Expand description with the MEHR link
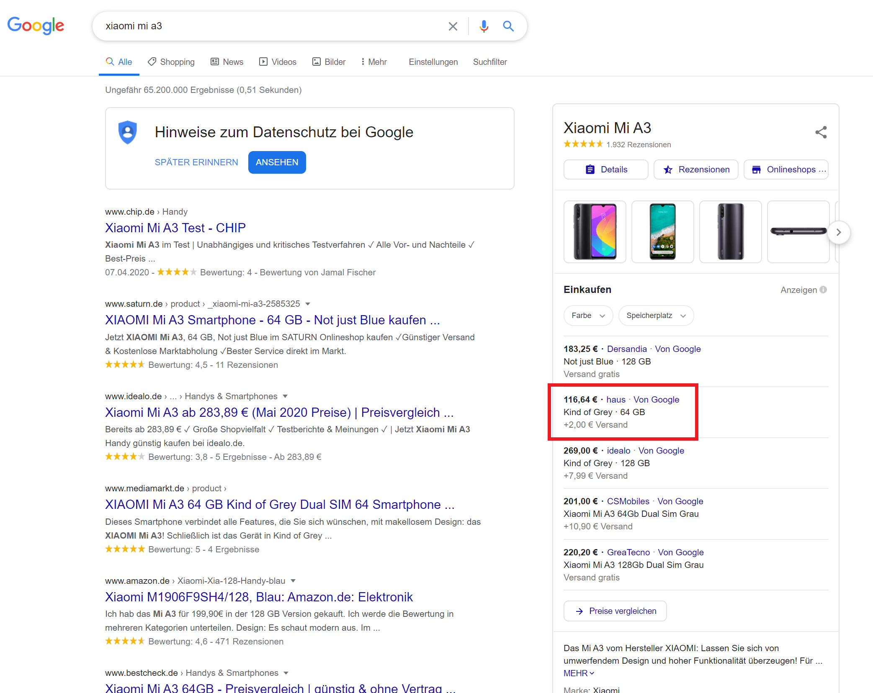 tap(579, 673)
